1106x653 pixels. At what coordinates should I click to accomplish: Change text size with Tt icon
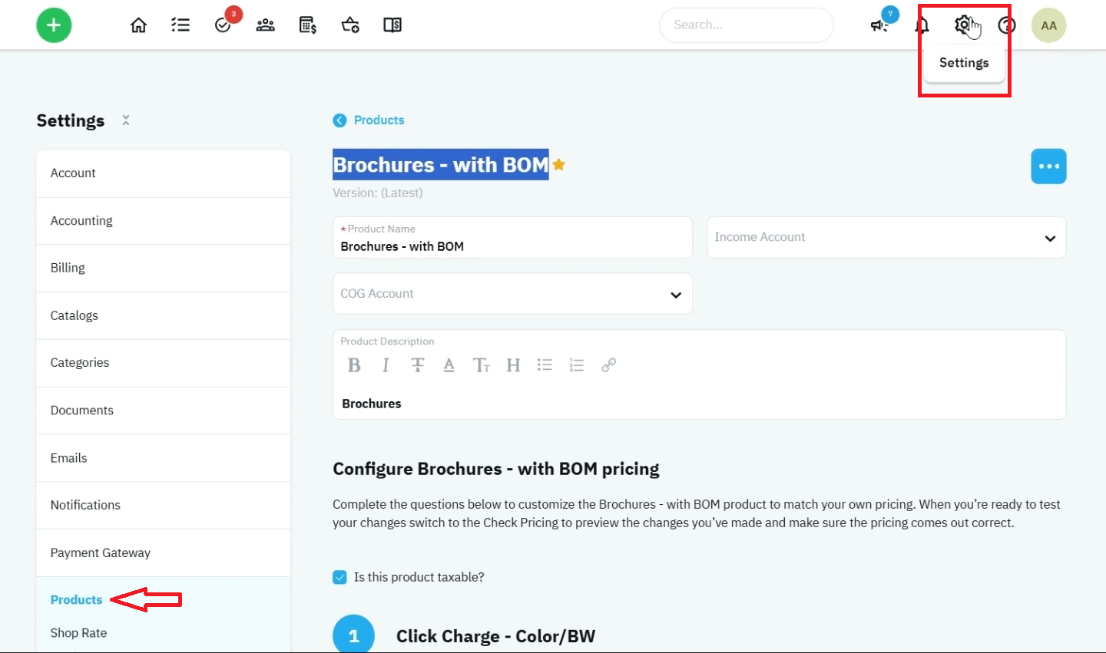pyautogui.click(x=482, y=365)
